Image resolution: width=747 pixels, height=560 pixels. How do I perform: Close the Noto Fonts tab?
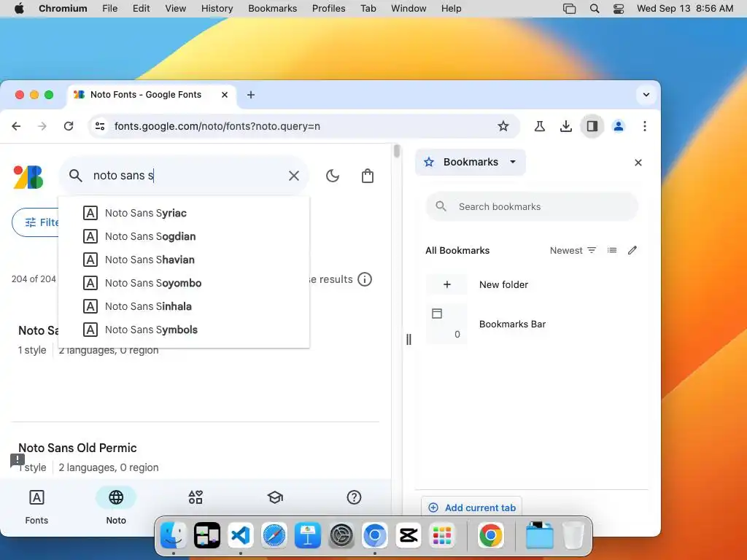coord(225,95)
